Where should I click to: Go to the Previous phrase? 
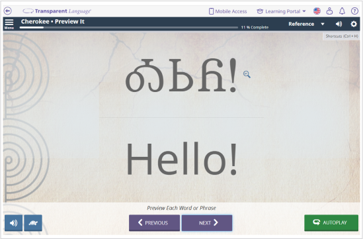[154, 222]
